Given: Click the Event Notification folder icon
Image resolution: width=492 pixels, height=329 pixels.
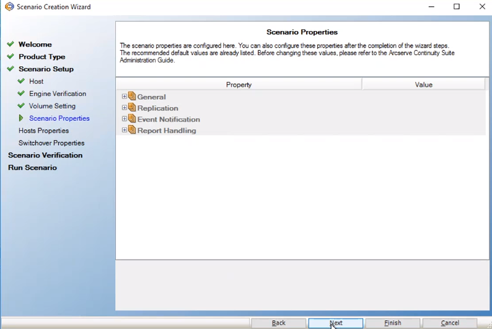Looking at the screenshot, I should [x=132, y=118].
